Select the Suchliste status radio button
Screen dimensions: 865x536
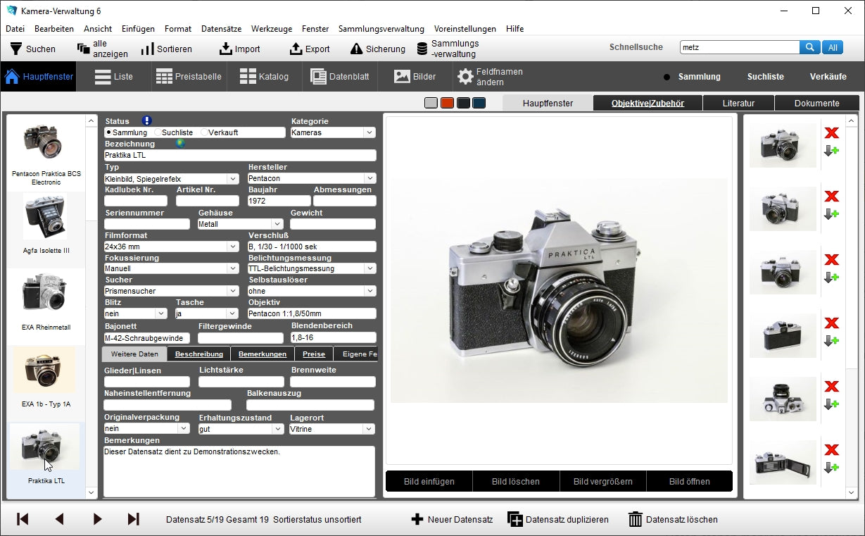[x=158, y=132]
